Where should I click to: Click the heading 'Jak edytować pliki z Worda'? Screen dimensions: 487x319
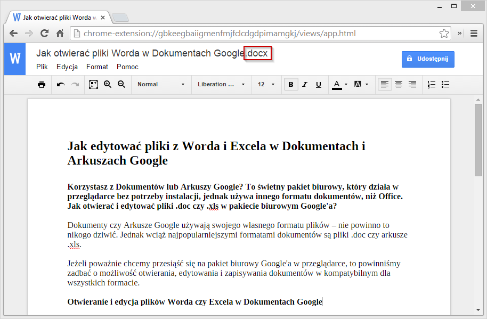tap(216, 153)
